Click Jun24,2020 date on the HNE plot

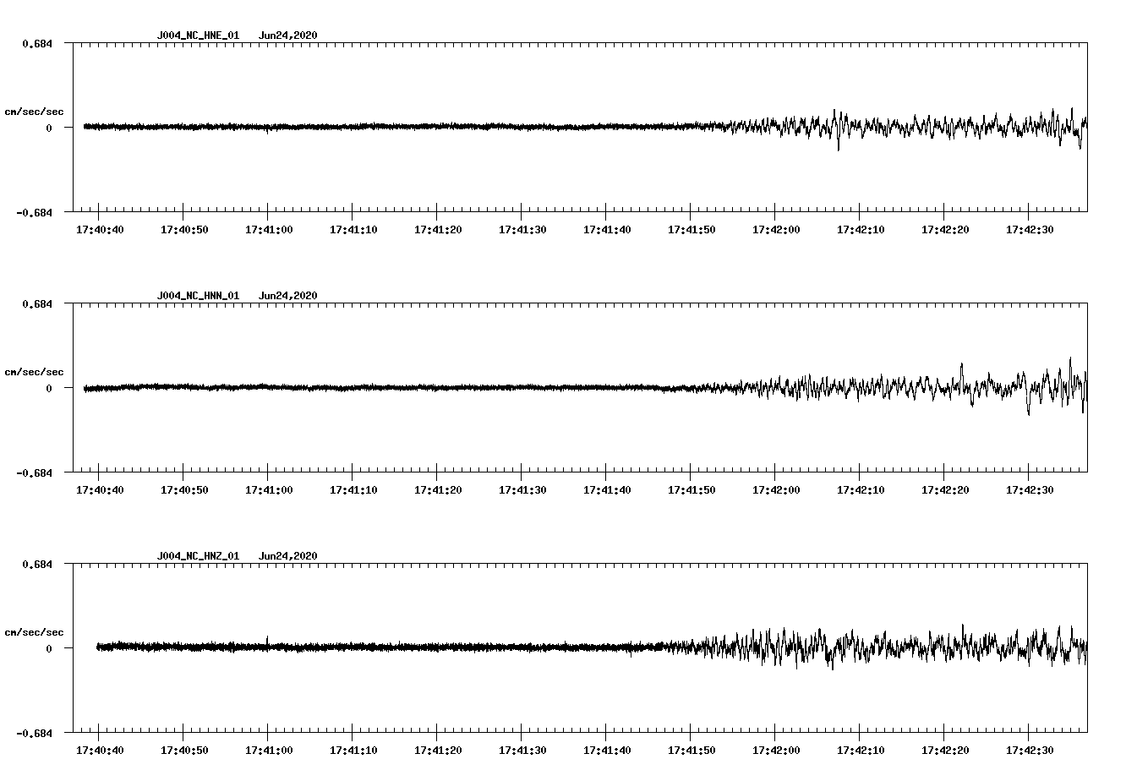288,35
